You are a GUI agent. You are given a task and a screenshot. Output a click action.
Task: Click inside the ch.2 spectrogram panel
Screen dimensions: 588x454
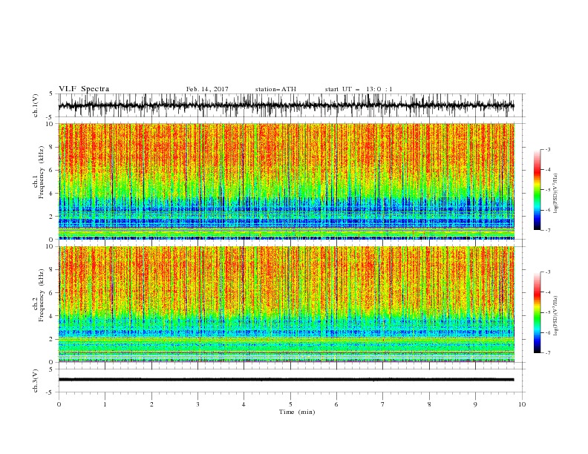point(286,304)
